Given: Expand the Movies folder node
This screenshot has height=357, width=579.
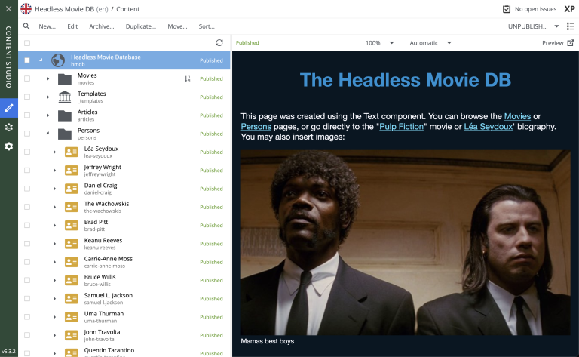Looking at the screenshot, I should point(47,78).
